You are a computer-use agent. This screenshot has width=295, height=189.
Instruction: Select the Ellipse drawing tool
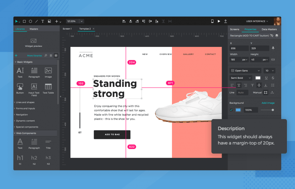pos(30,22)
